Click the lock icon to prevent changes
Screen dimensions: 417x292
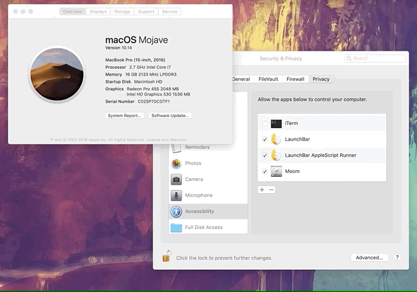point(167,256)
